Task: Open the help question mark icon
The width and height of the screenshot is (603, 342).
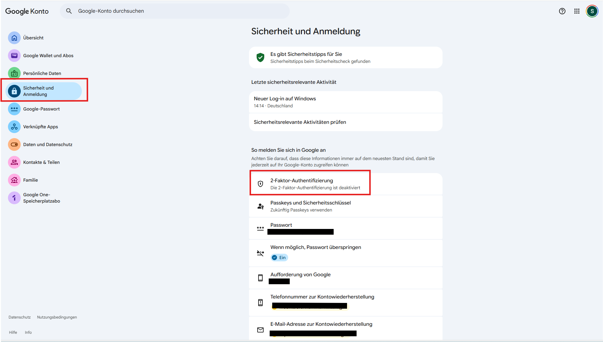Action: pos(562,11)
